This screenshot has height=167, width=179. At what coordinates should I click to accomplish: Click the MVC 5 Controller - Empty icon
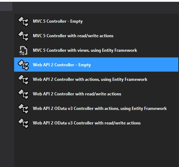pos(23,22)
